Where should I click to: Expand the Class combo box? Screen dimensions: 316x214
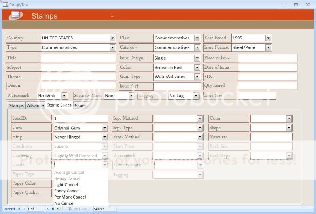[197, 38]
